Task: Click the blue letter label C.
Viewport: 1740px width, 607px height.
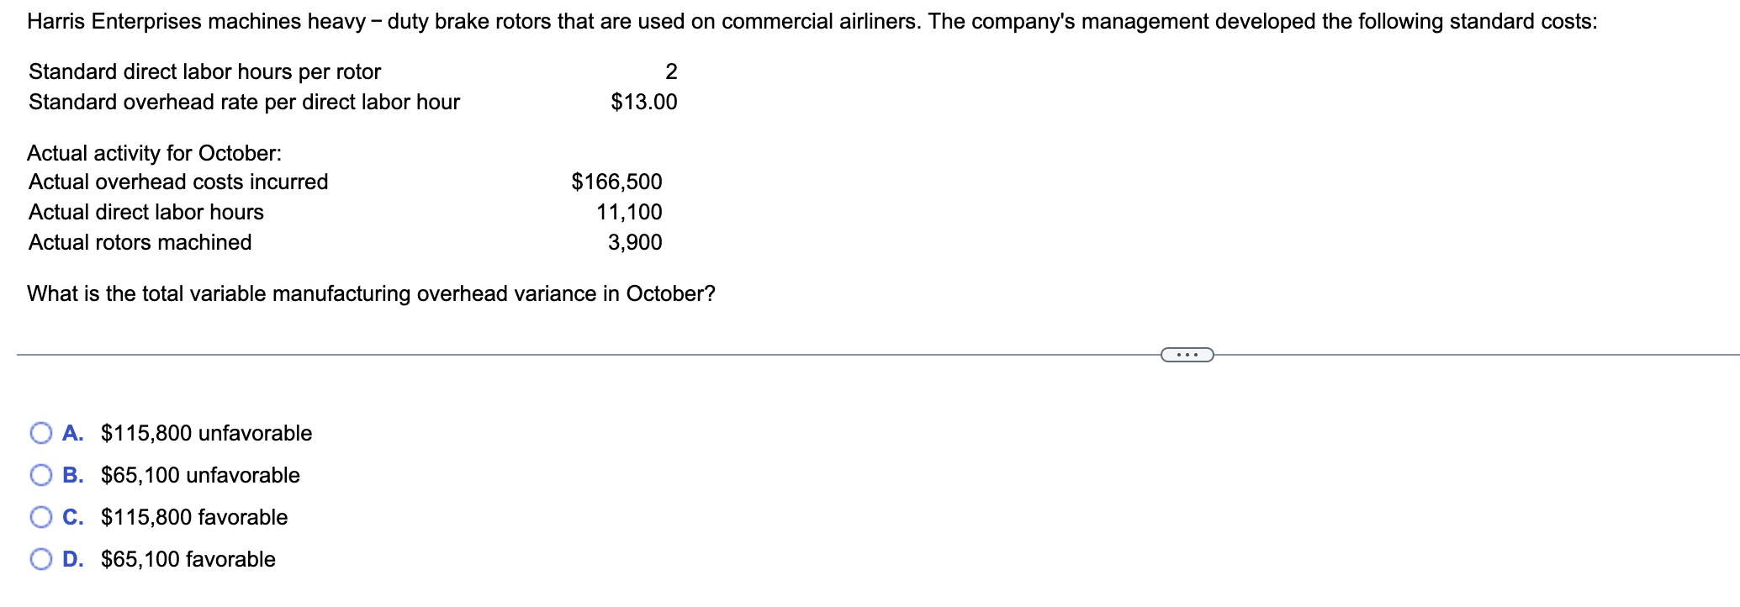Action: 73,517
